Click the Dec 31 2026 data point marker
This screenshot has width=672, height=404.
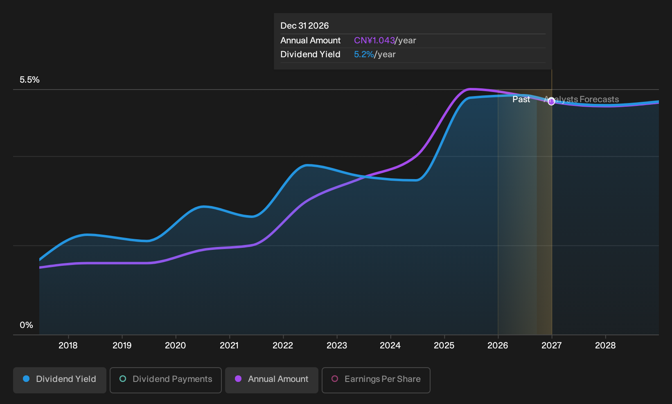551,101
